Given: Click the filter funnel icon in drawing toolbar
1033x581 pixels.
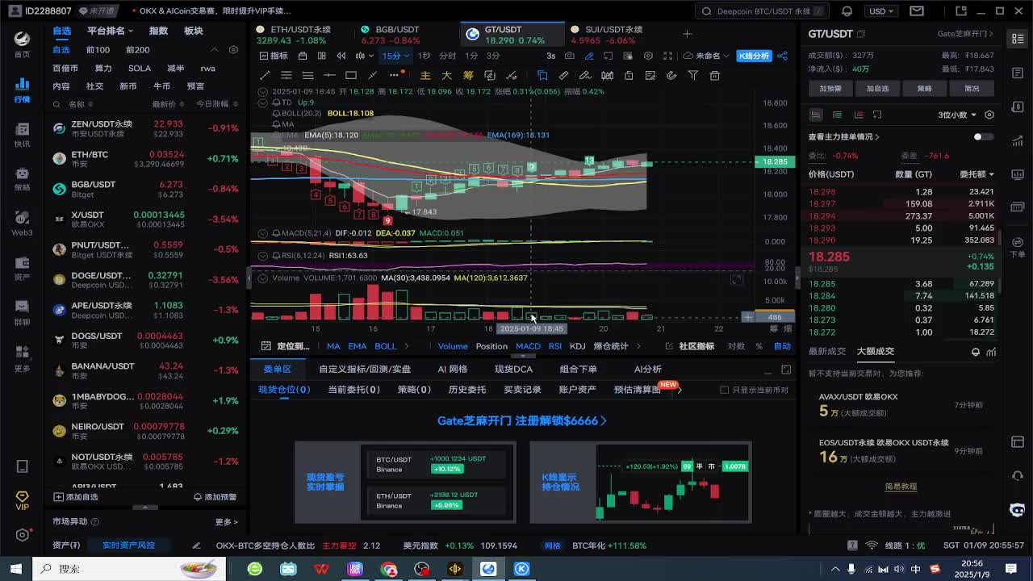Looking at the screenshot, I should point(692,75).
